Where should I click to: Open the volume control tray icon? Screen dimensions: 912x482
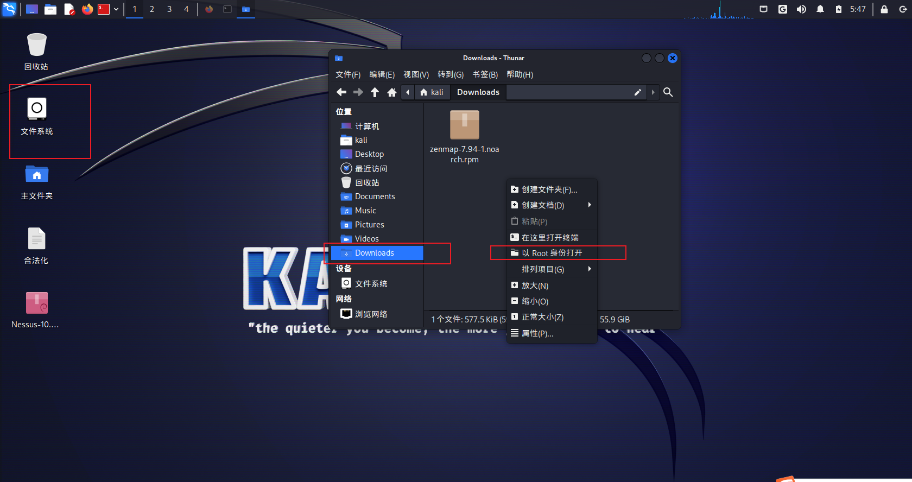point(801,9)
